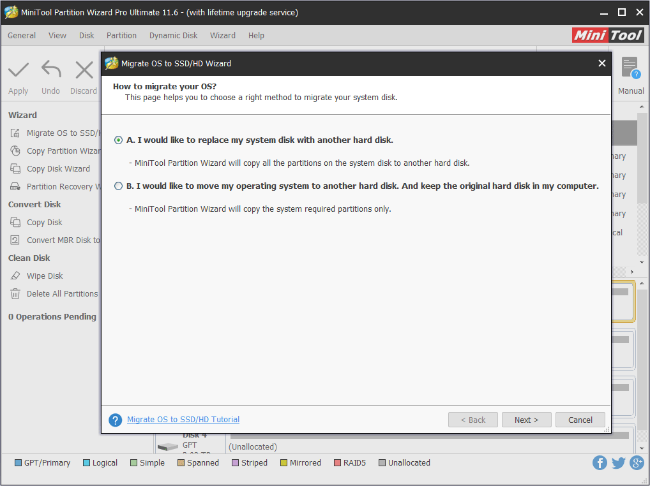The image size is (650, 486).
Task: Open the Partition menu
Action: (121, 36)
